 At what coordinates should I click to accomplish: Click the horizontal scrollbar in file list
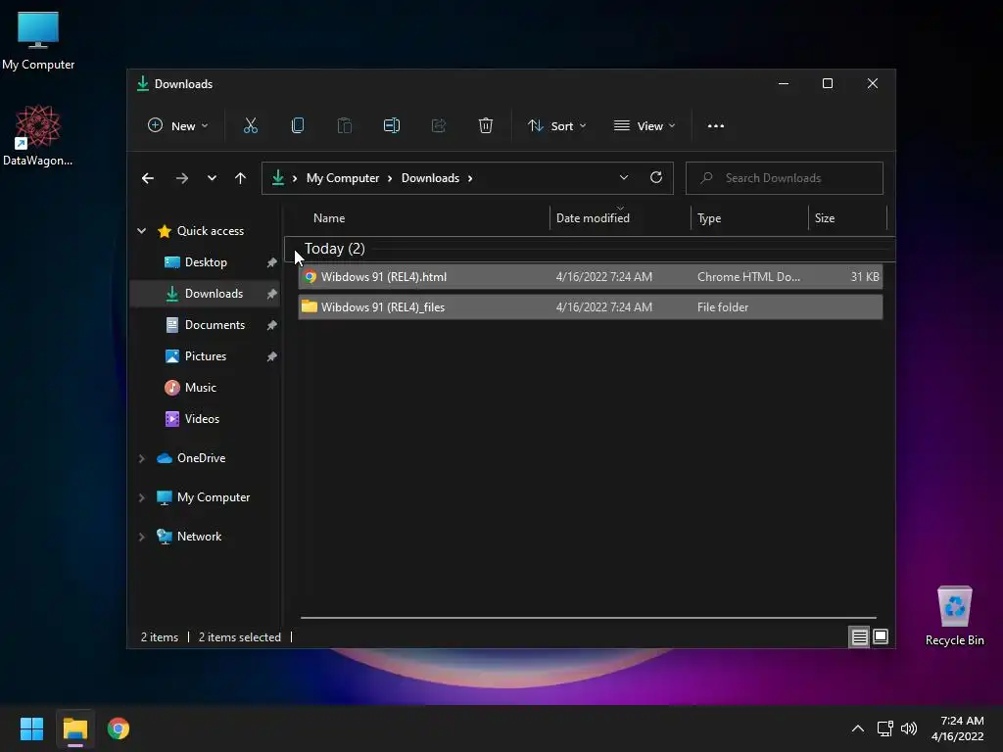coord(588,618)
